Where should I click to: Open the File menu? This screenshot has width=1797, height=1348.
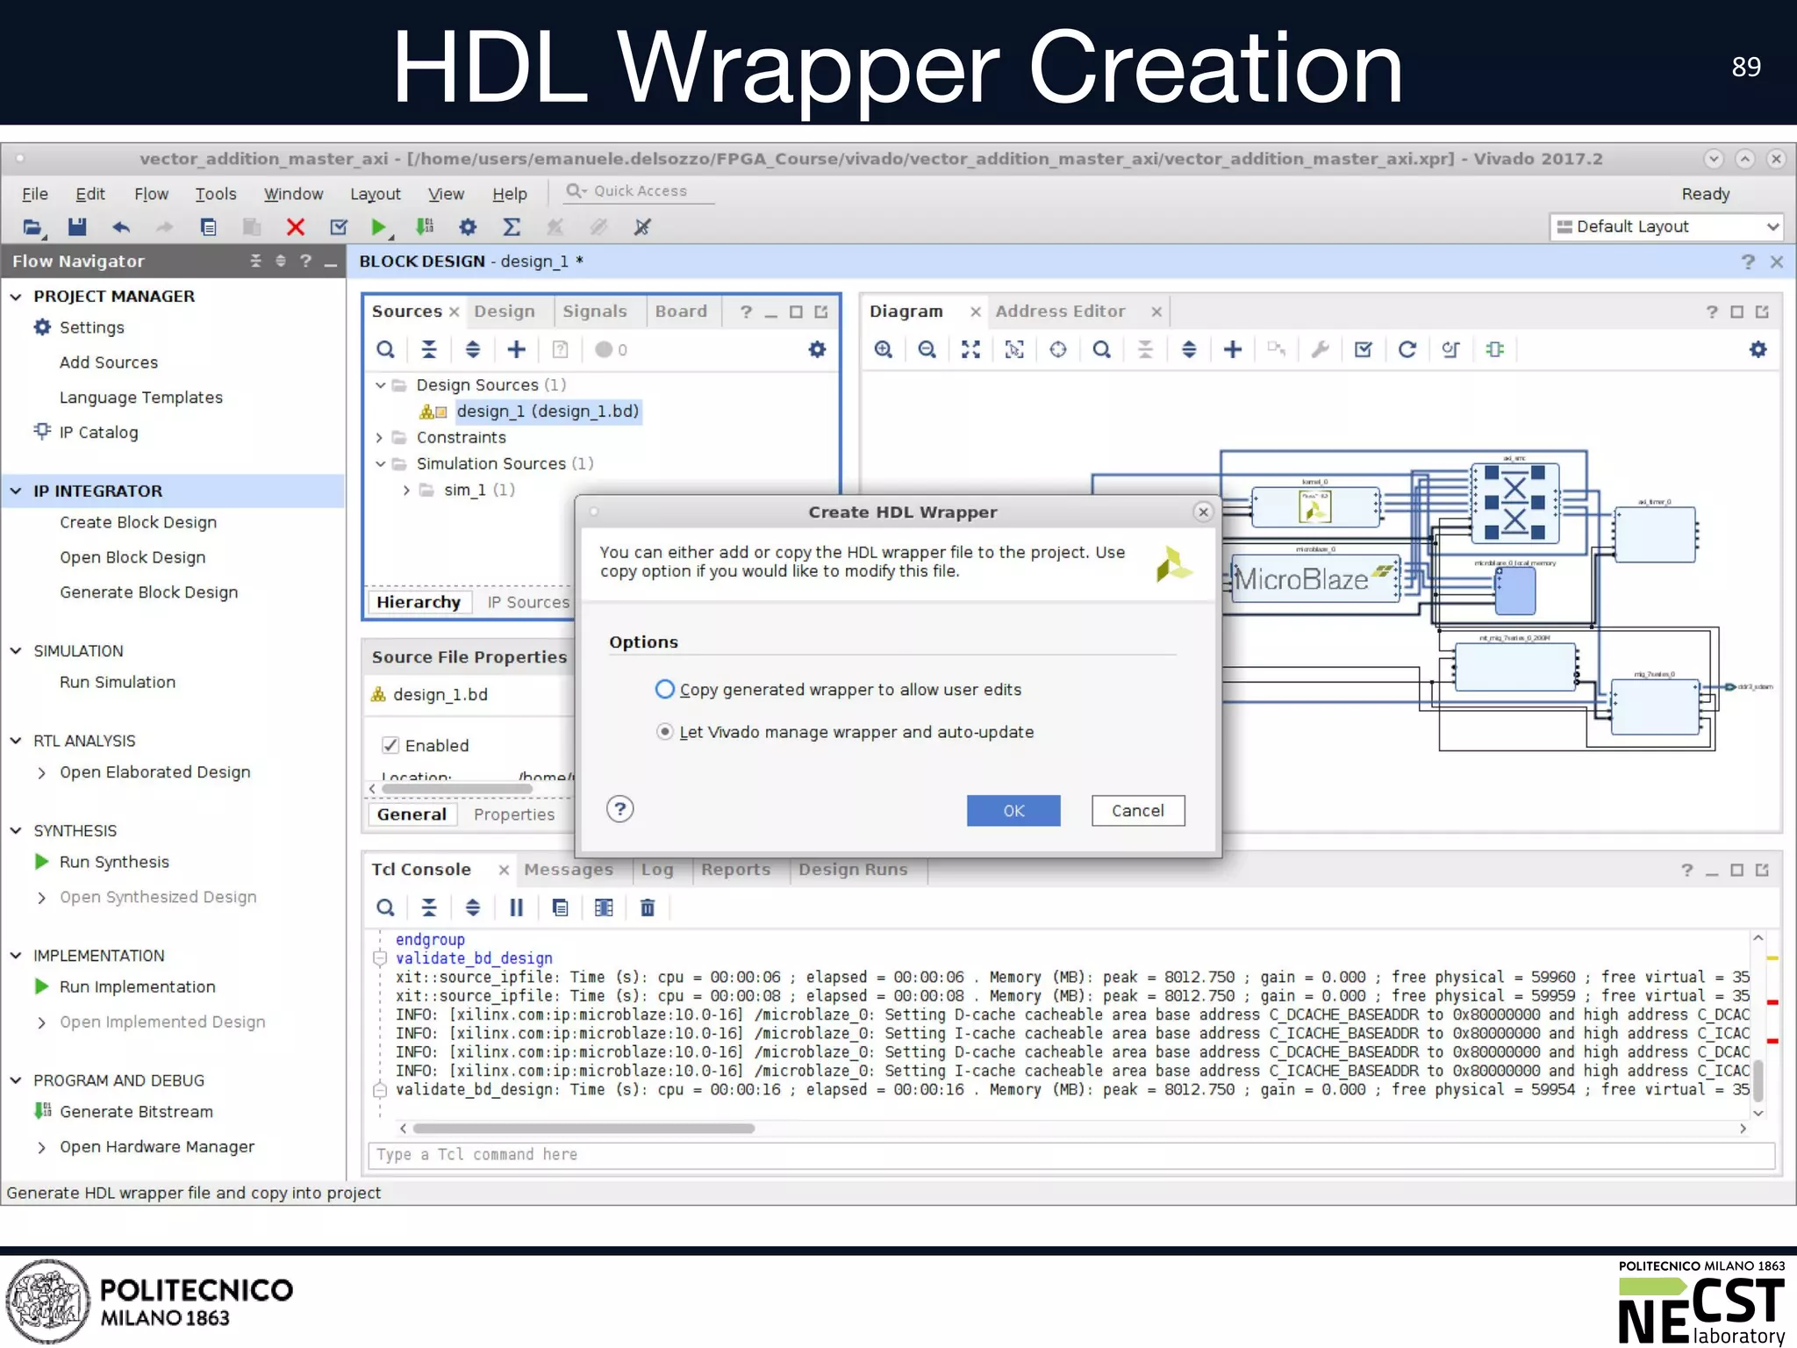35,194
